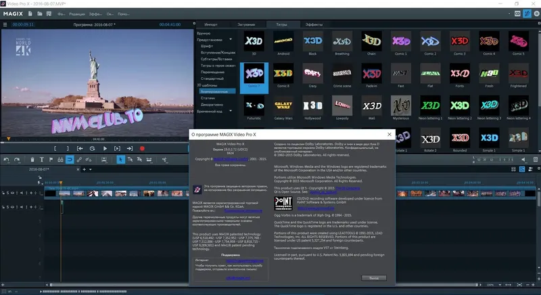Click the support email link in About dialog
Image resolution: width=541 pixels, height=295 pixels.
click(x=238, y=278)
